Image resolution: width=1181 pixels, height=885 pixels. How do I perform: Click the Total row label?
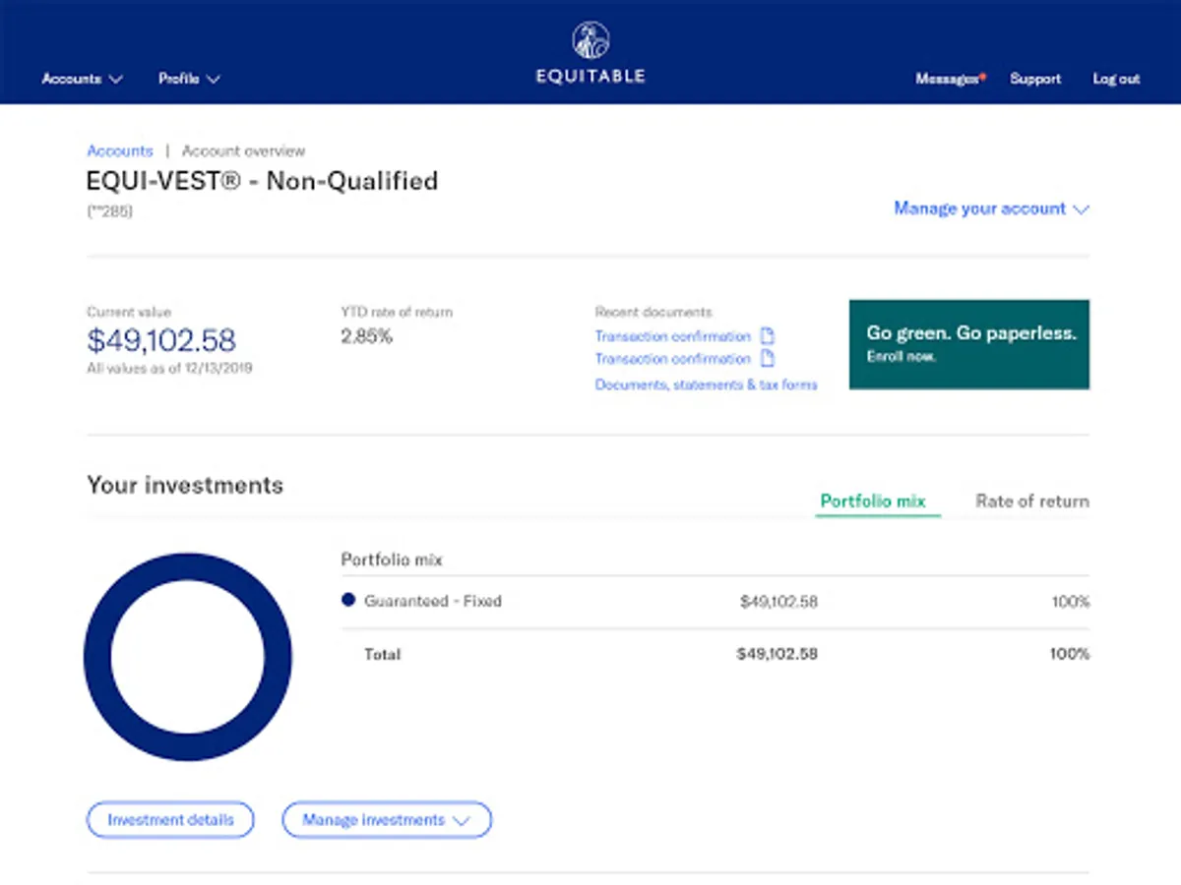383,654
